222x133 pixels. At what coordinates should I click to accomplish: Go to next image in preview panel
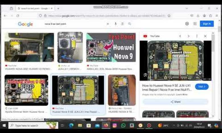tap(188, 36)
